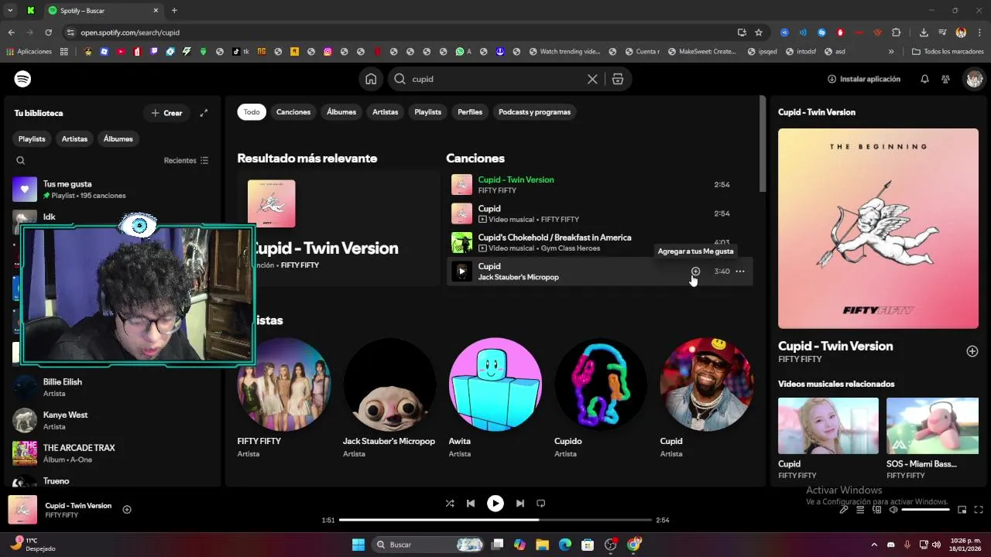Viewport: 991px width, 557px height.
Task: Open Billie Eilish in the library
Action: point(113,388)
